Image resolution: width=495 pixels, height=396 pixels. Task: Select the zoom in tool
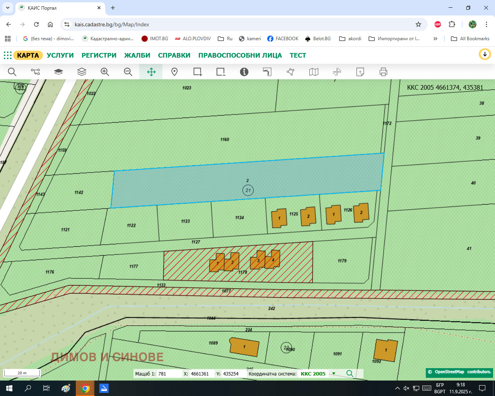pyautogui.click(x=105, y=72)
